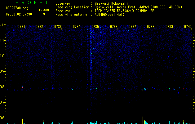Click the 0739 time marker

point(169,27)
